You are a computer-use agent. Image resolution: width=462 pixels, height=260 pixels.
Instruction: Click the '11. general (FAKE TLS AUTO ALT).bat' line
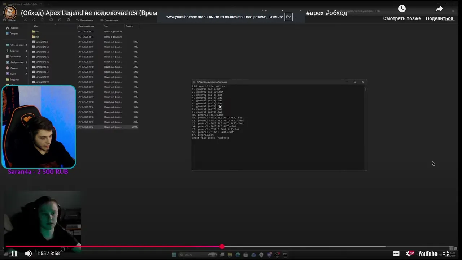[217, 118]
